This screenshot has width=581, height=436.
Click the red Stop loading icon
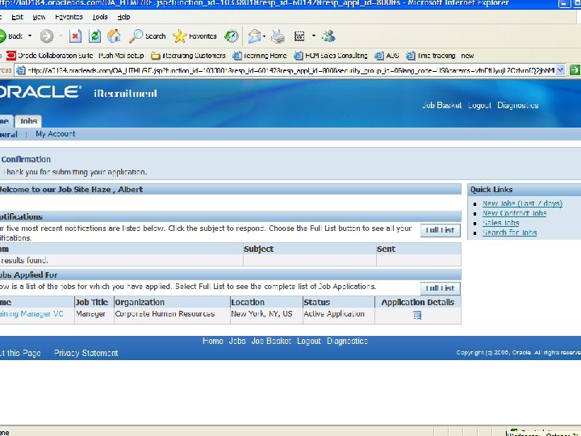[x=75, y=36]
